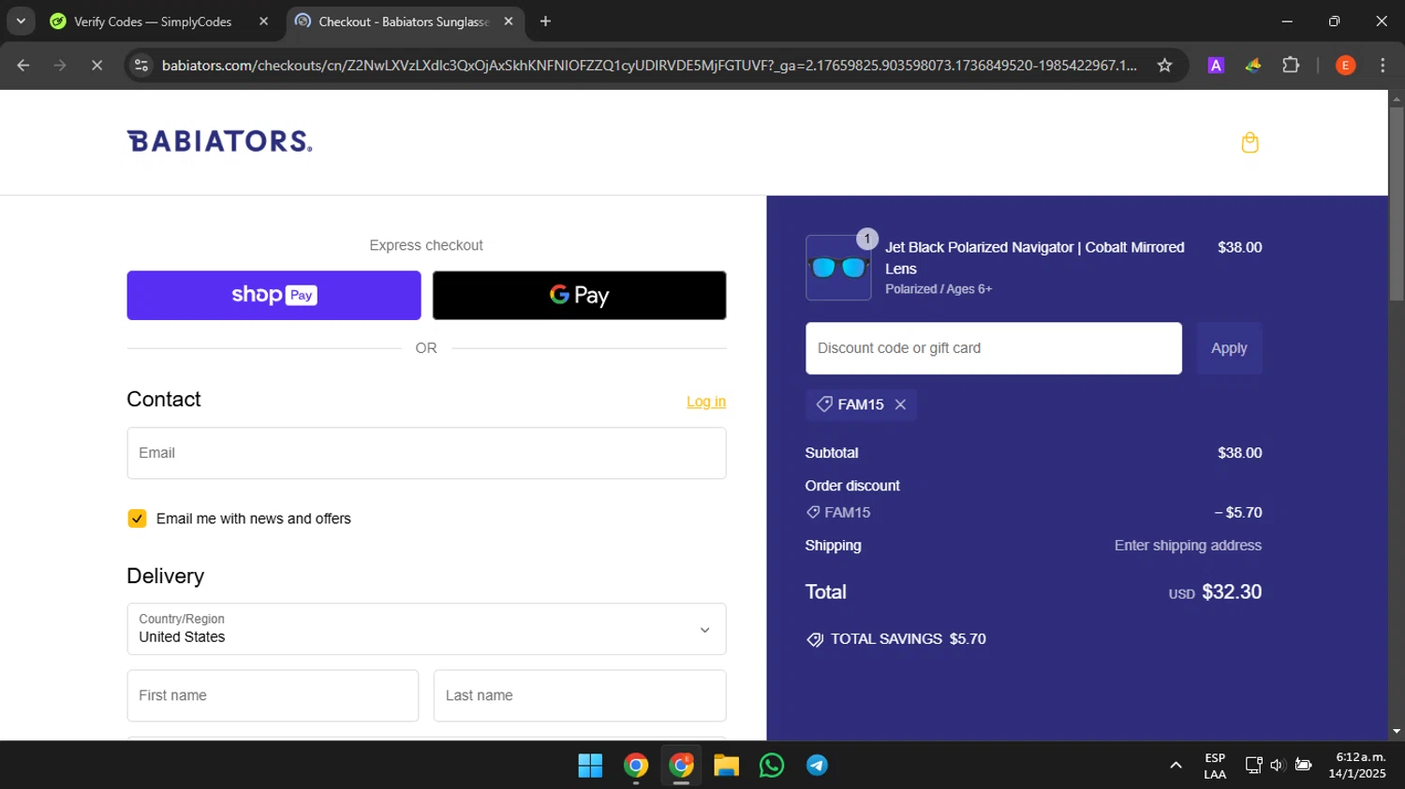The width and height of the screenshot is (1405, 789).
Task: Go back to the previous page
Action: pyautogui.click(x=23, y=66)
